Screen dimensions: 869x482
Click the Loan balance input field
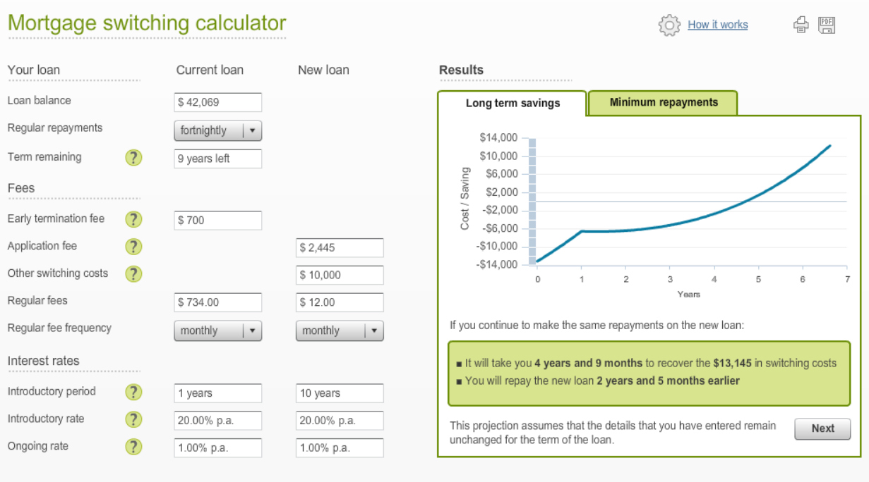[217, 101]
